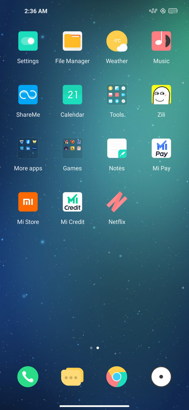Open the Settings app

(28, 41)
